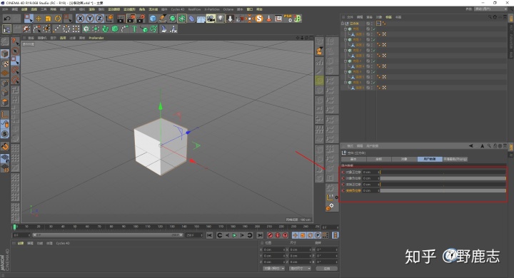Select the Rotate tool in the toolbar

coord(58,19)
